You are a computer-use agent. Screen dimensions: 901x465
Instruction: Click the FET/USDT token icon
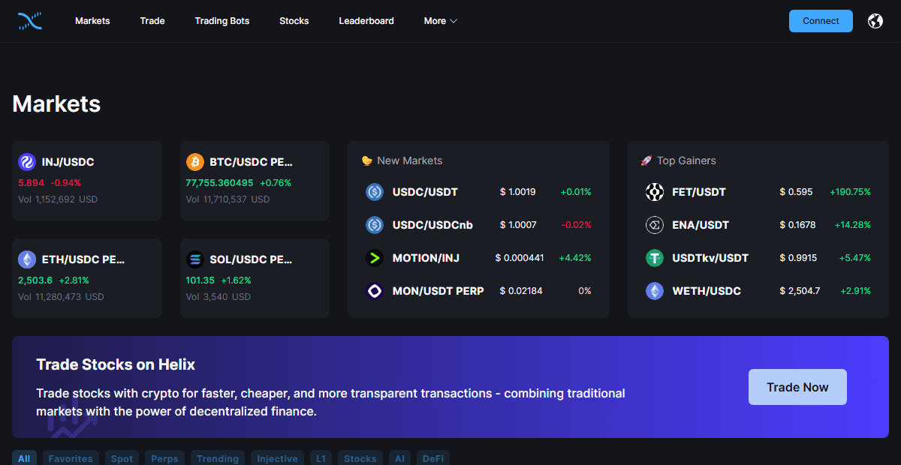655,192
